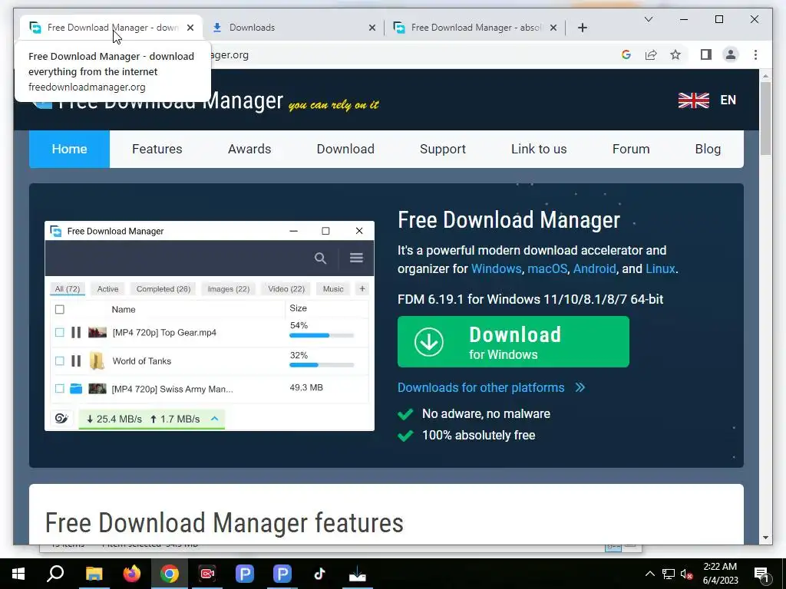
Task: Follow the Linux link
Action: (660, 269)
